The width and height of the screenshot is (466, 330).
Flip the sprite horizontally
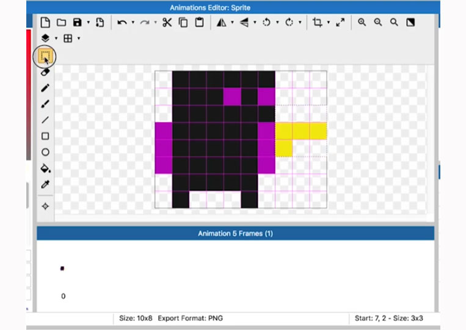222,22
